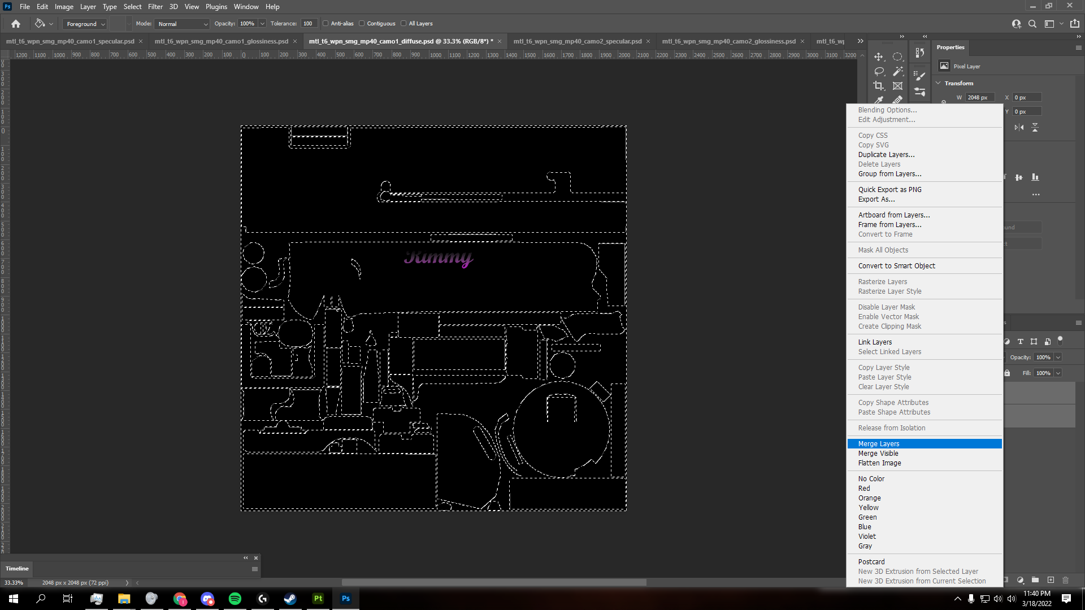Enable the Contiguous checkbox
1085x610 pixels.
click(x=363, y=23)
